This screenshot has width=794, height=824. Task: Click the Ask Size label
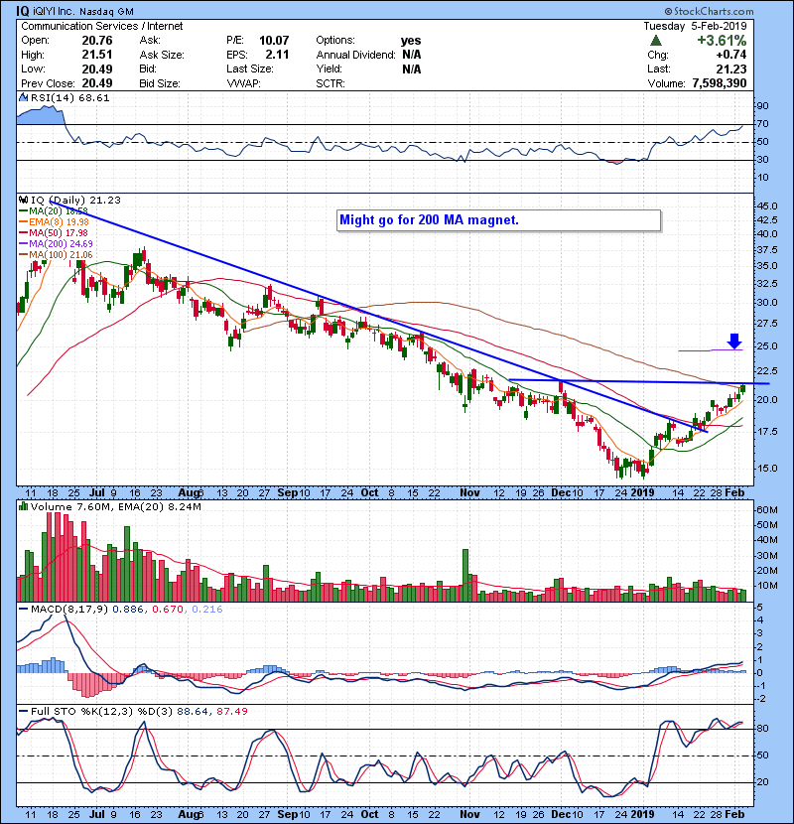(162, 55)
